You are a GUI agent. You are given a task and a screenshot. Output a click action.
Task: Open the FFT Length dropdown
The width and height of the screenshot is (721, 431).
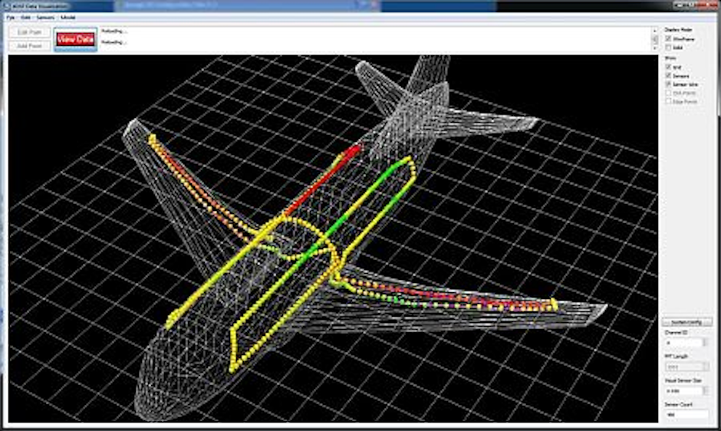click(686, 367)
